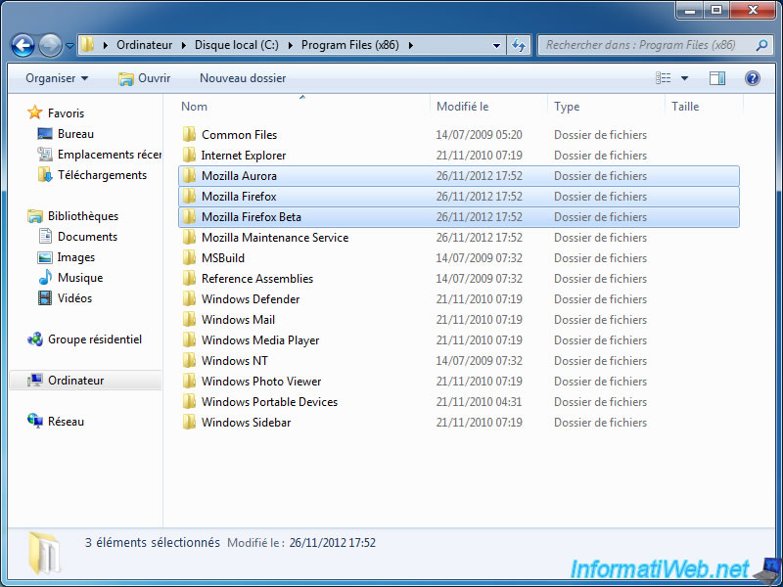Click the date 21/11/2010 04:31

(x=479, y=402)
